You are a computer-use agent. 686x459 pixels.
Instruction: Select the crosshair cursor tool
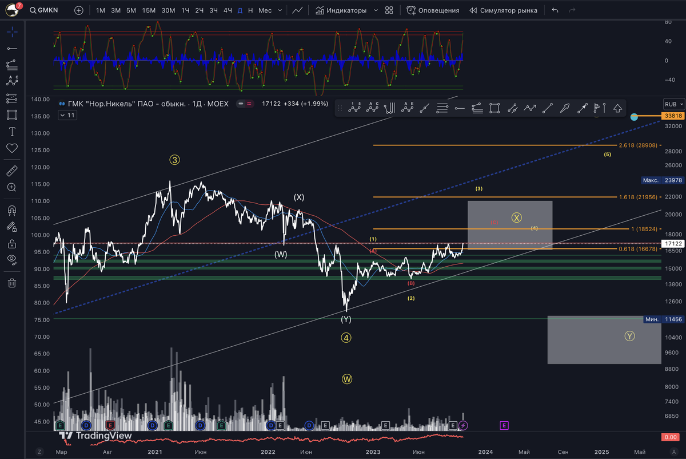(12, 33)
